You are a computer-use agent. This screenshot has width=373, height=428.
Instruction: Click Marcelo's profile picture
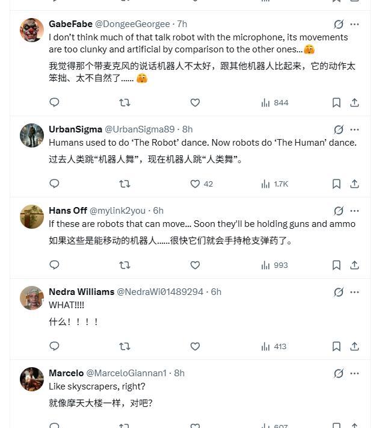coord(32,379)
